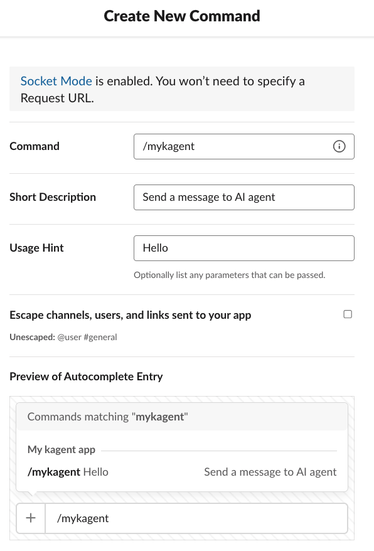Click the preview message box showing /mykagent
374x551 pixels.
tap(196, 518)
